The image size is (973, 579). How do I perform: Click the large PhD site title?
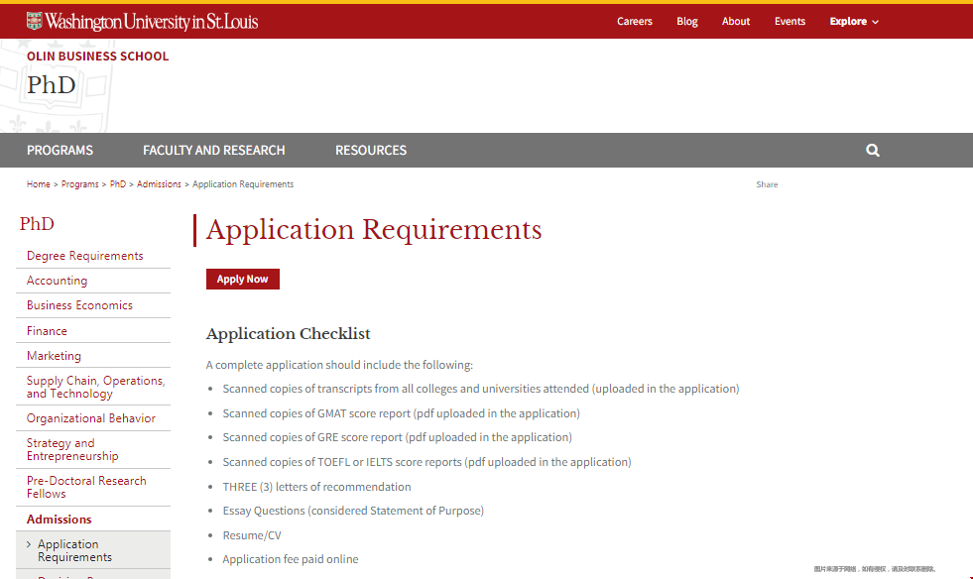click(x=51, y=85)
